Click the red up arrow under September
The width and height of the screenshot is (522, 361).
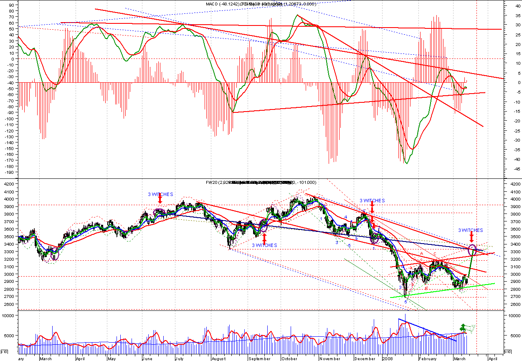[x=264, y=239]
